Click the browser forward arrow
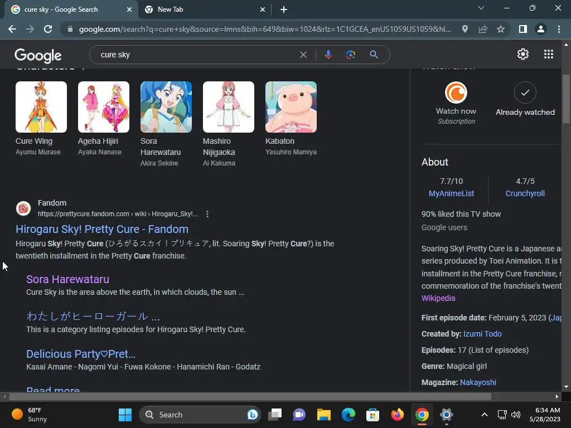The width and height of the screenshot is (571, 428). (30, 29)
